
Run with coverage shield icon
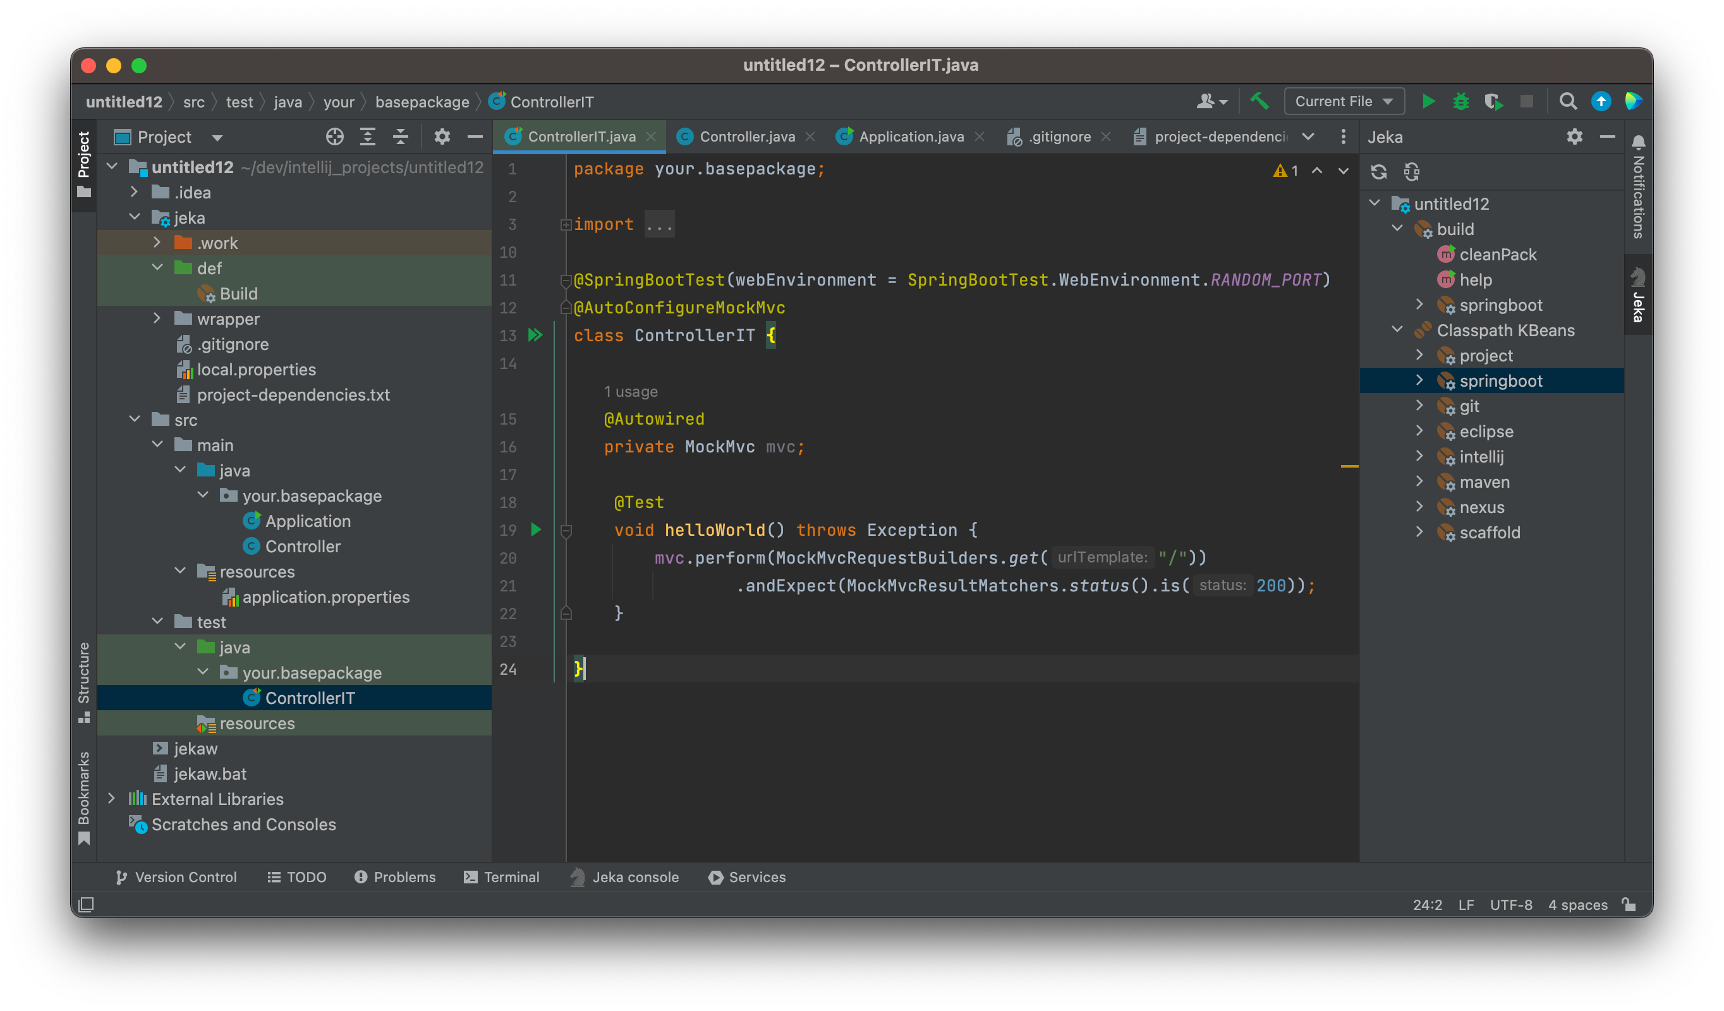(x=1493, y=101)
